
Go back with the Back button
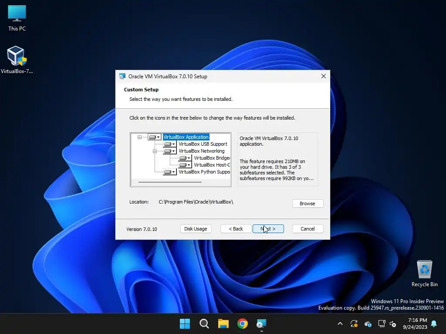[236, 229]
